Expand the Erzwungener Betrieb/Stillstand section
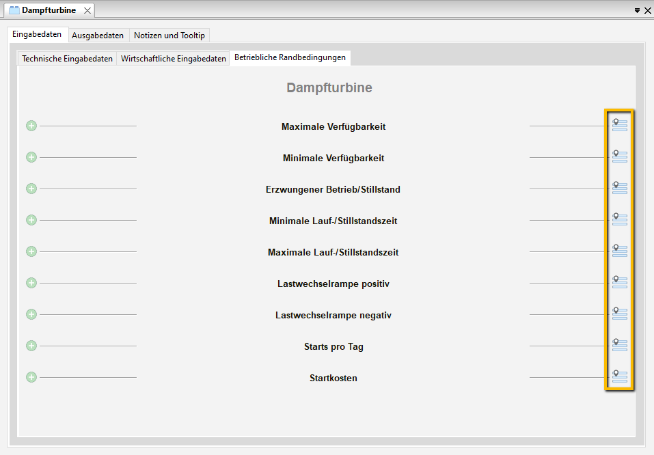Screen dimensions: 654x455 tap(31, 189)
